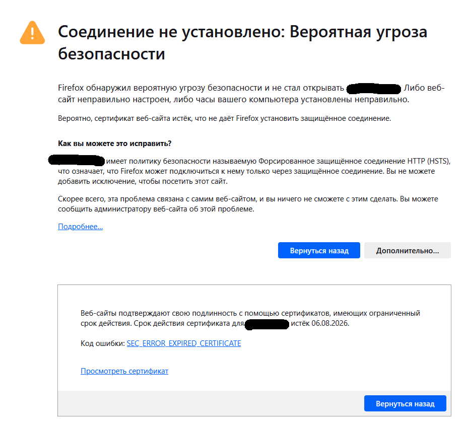Select the redacted hostname before "имеет политику безопасности"

(x=77, y=160)
